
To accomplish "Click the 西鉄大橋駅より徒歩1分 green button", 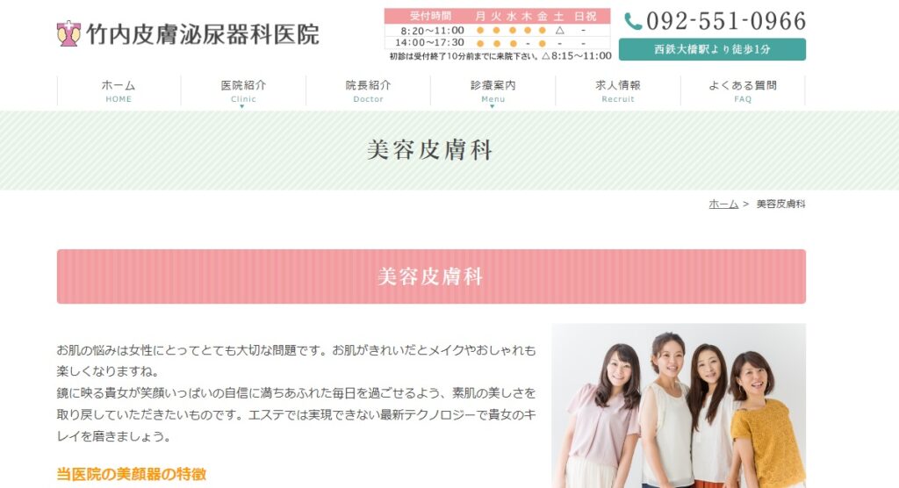I will [712, 49].
